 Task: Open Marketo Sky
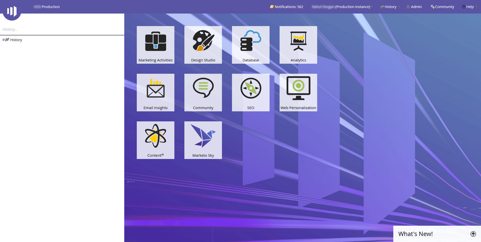203,140
